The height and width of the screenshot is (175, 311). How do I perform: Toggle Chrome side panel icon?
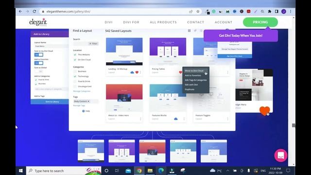(x=276, y=12)
